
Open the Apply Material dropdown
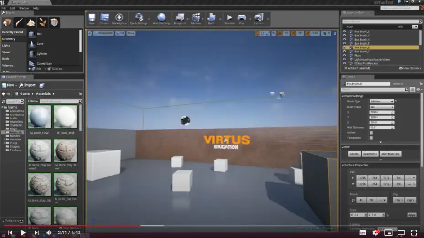390,154
